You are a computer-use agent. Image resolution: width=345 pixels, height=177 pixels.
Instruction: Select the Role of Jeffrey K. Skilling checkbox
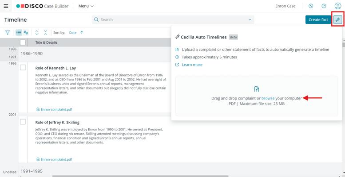pyautogui.click(x=23, y=122)
